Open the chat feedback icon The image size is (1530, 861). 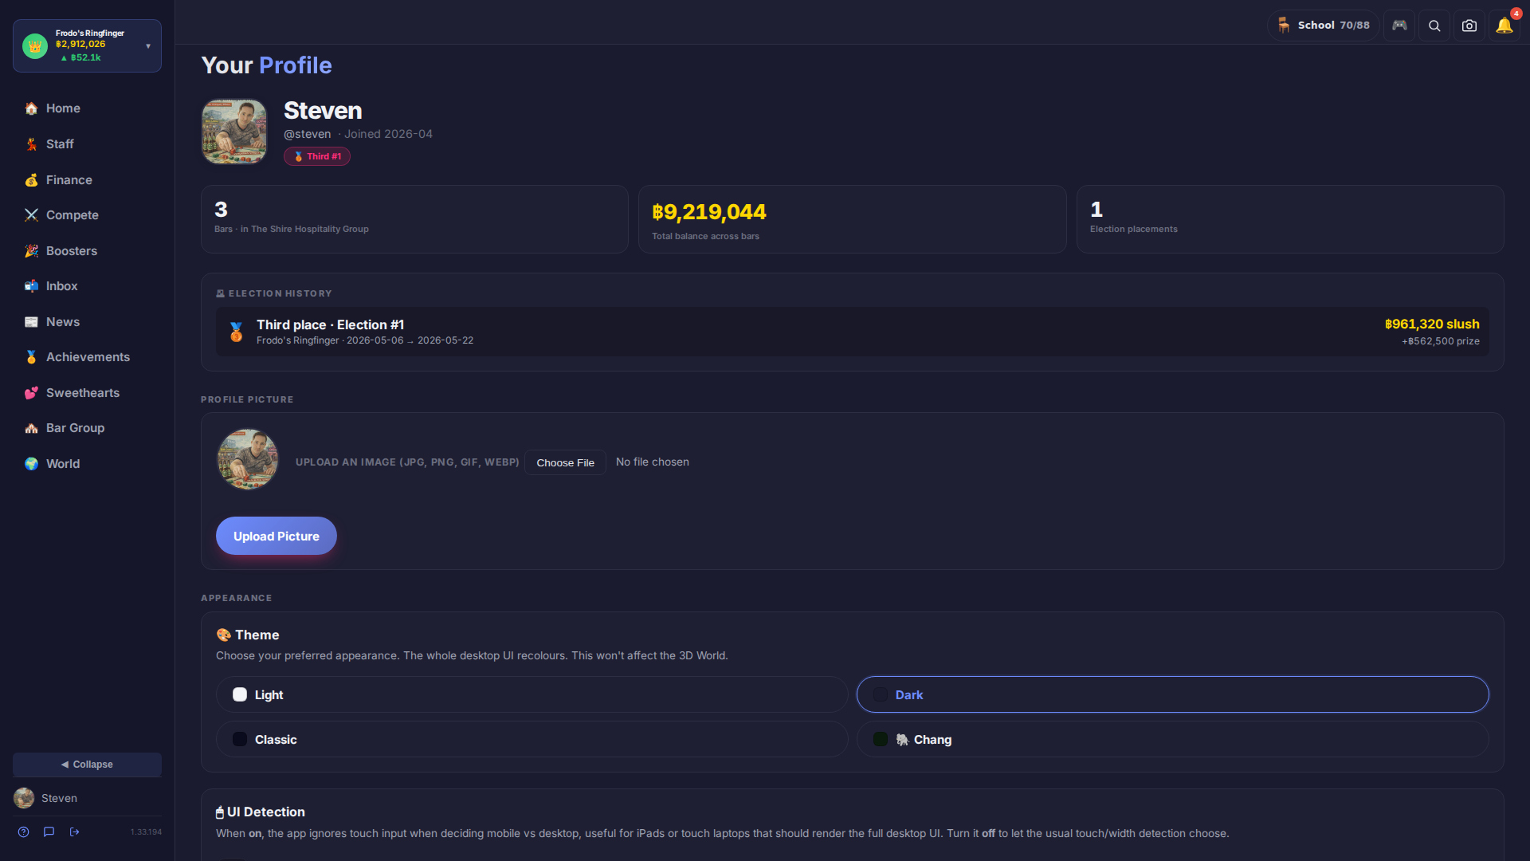pos(49,832)
